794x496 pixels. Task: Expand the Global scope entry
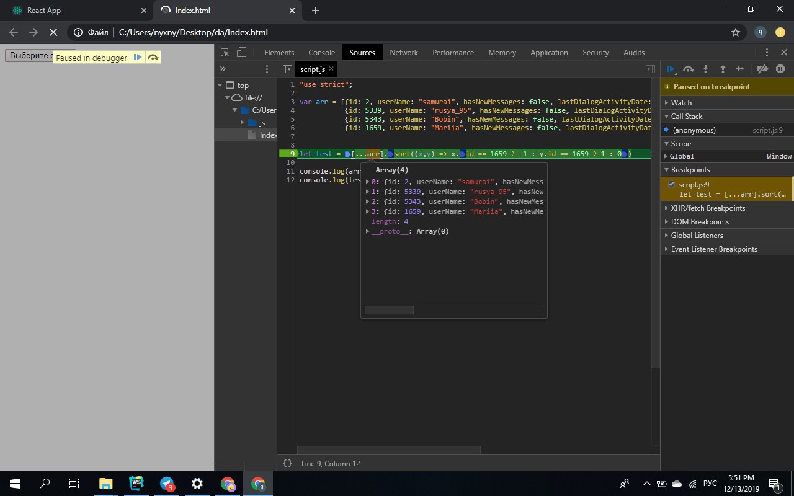(681, 156)
